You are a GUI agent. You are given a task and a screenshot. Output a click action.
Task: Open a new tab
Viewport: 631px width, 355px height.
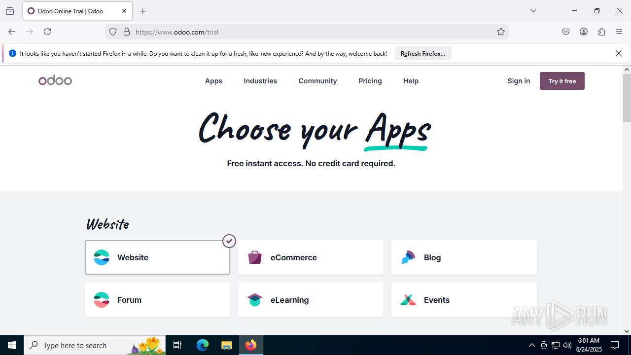click(143, 11)
